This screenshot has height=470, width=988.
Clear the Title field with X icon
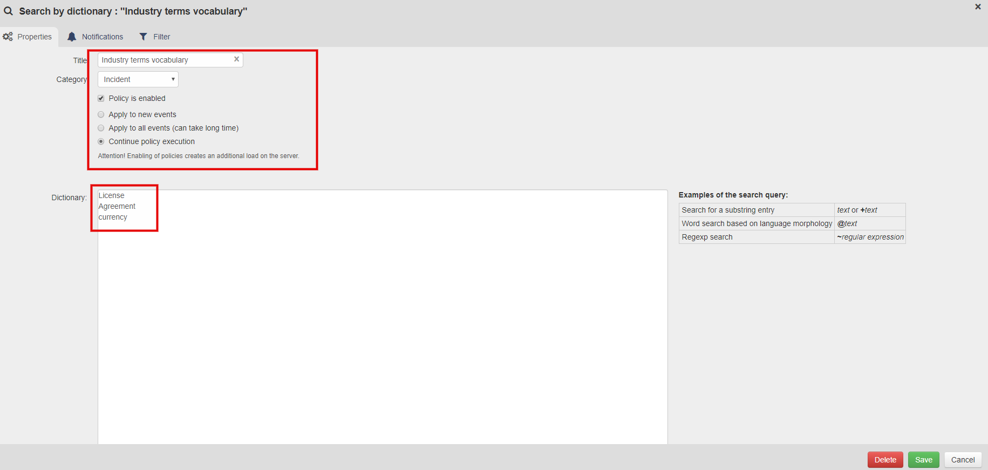[x=236, y=59]
